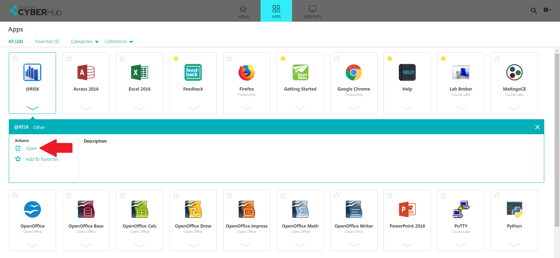The width and height of the screenshot is (560, 258).
Task: Expand details chevron on OpenOffice Calc
Action: pyautogui.click(x=139, y=245)
